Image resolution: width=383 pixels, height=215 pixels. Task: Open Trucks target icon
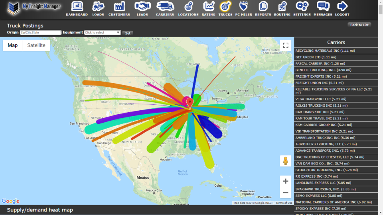click(225, 6)
